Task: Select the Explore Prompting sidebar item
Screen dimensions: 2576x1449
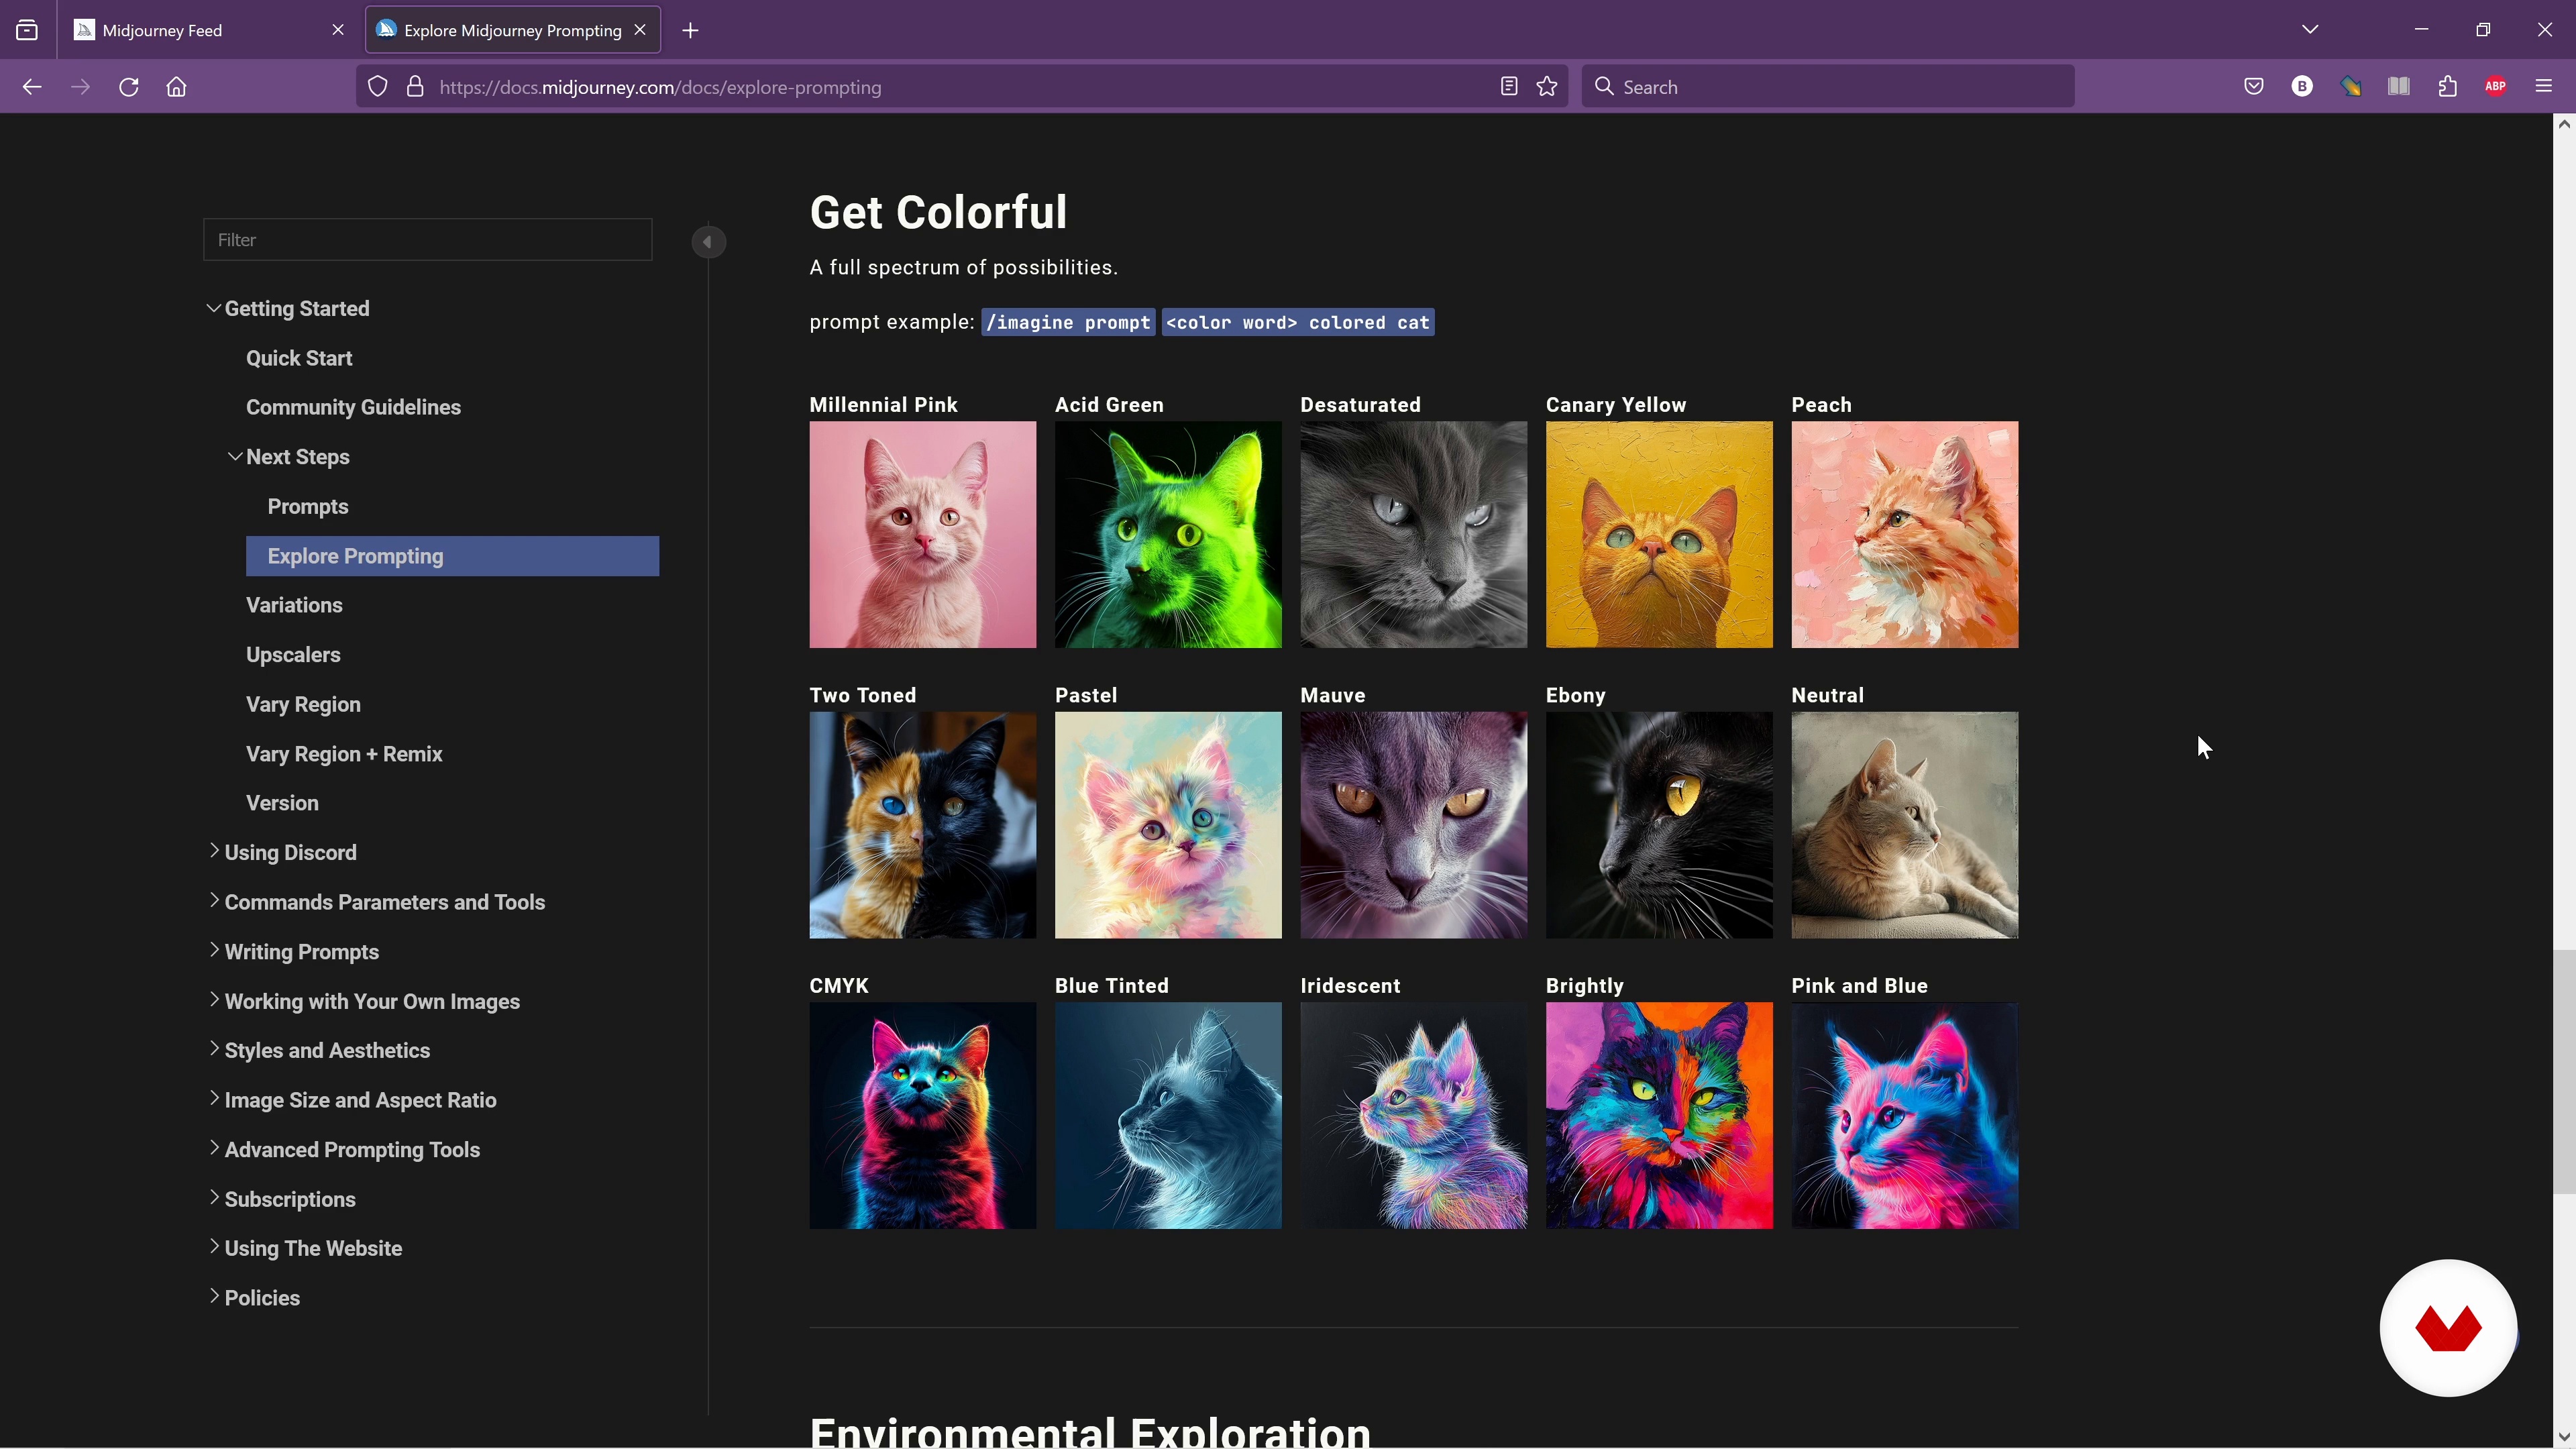Action: [x=452, y=556]
